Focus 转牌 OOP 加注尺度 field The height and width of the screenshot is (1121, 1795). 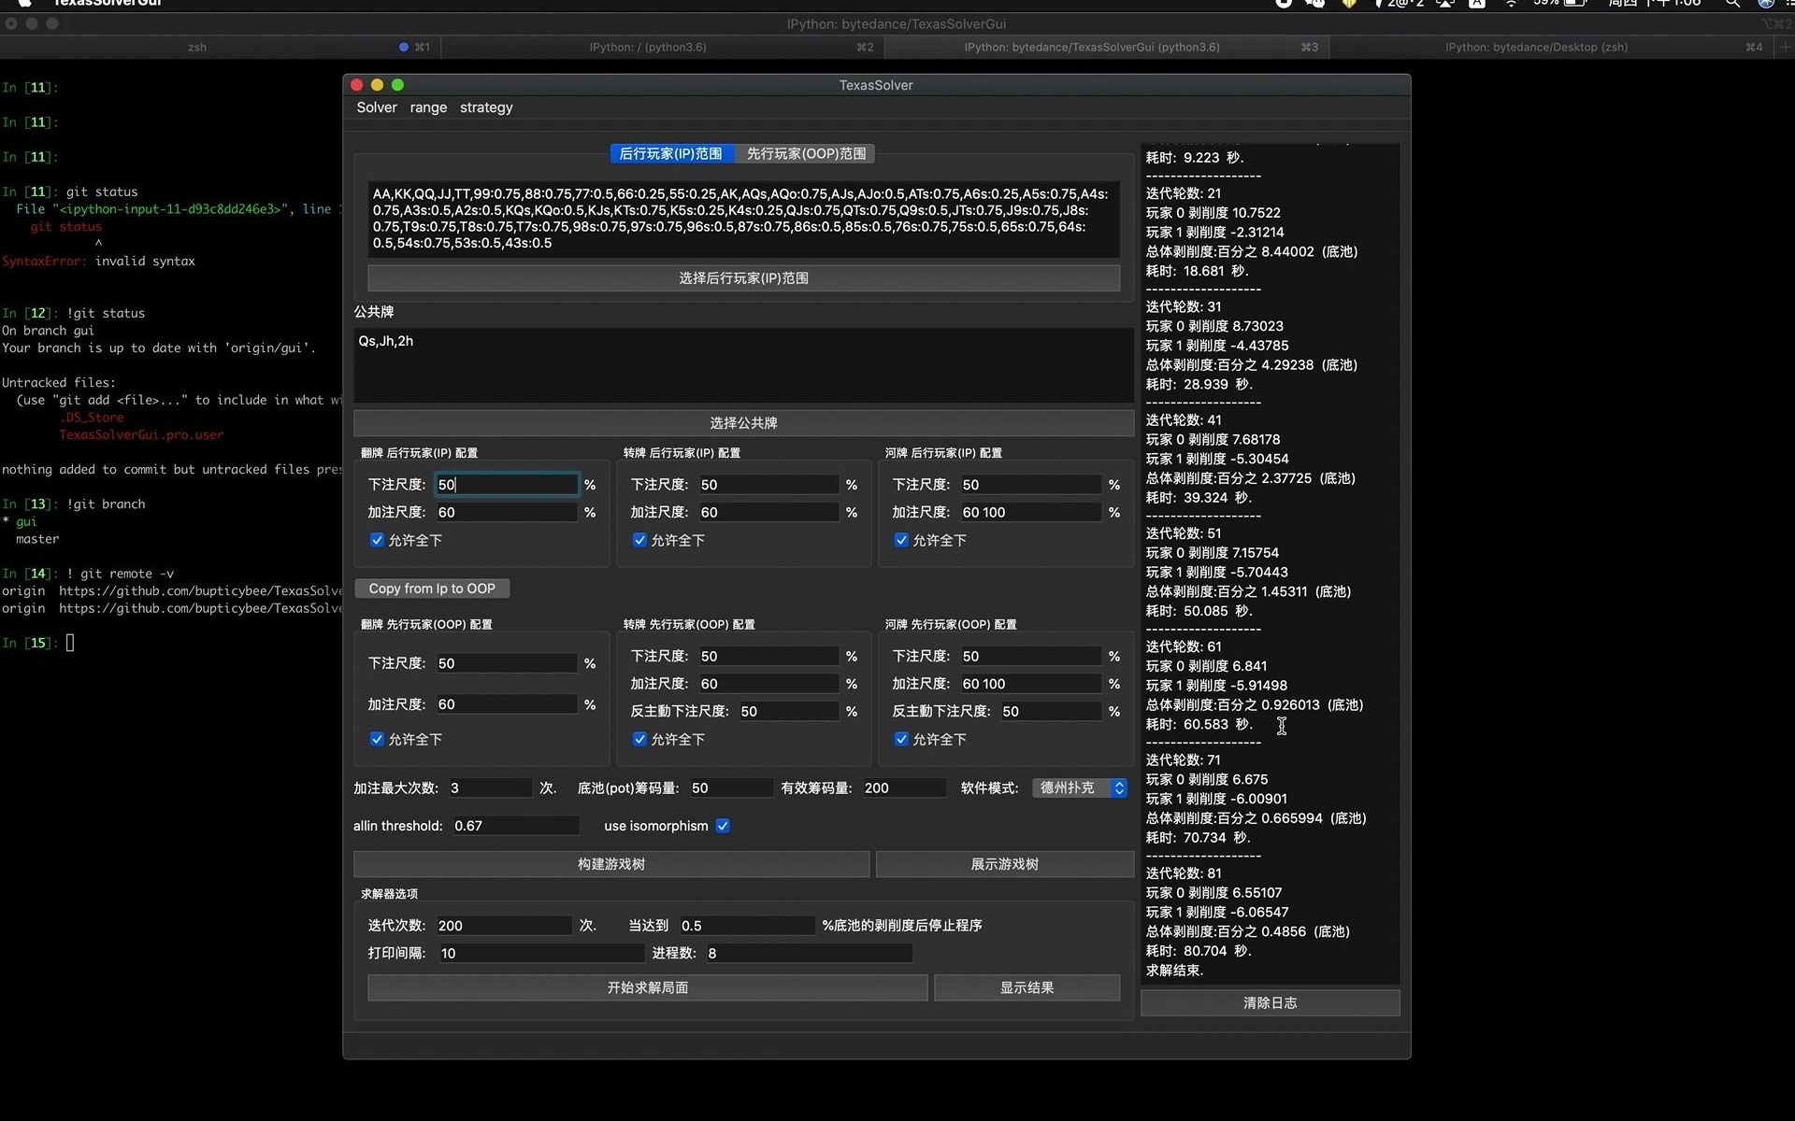[x=768, y=684]
